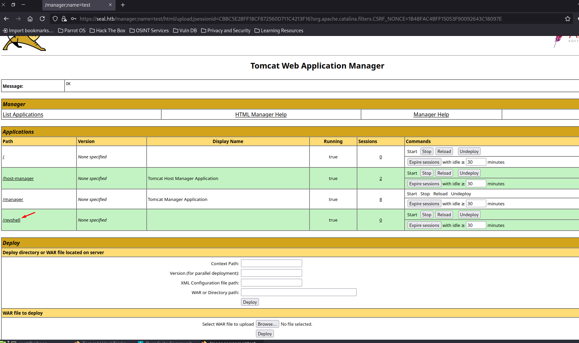Open the /revshell application link
The width and height of the screenshot is (579, 343).
tap(12, 220)
